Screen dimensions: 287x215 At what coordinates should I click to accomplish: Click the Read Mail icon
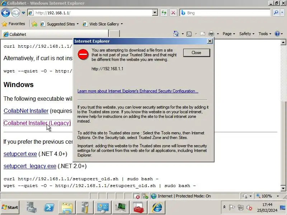[203, 34]
